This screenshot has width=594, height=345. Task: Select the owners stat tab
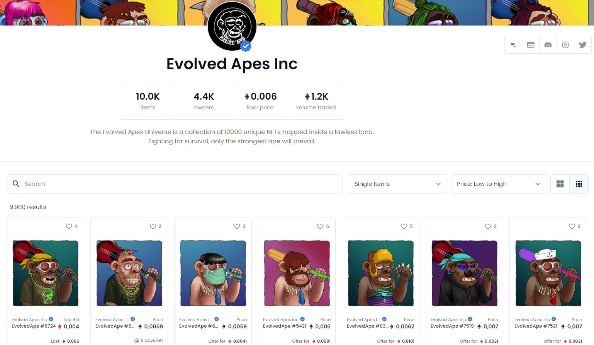[x=204, y=102]
